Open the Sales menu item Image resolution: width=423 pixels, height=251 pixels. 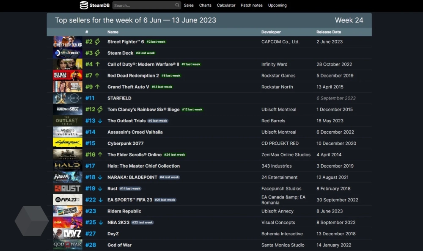point(189,6)
